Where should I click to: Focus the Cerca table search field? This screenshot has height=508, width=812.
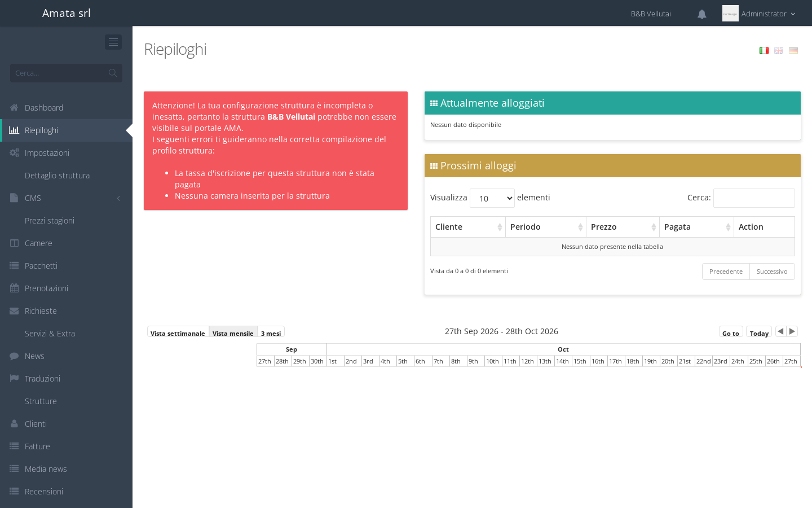[x=754, y=198]
